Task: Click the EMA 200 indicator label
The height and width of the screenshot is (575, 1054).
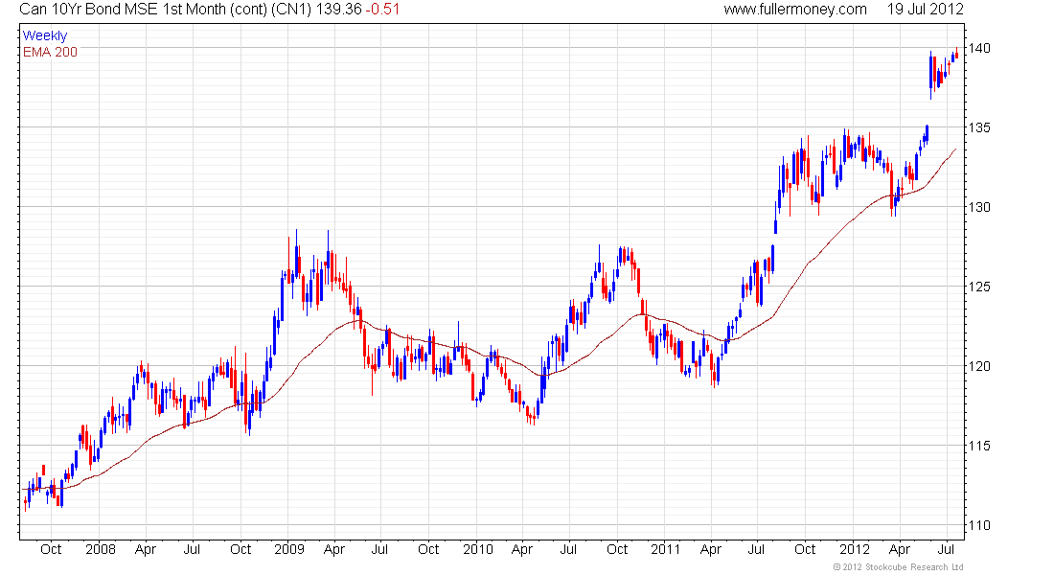Action: 50,52
